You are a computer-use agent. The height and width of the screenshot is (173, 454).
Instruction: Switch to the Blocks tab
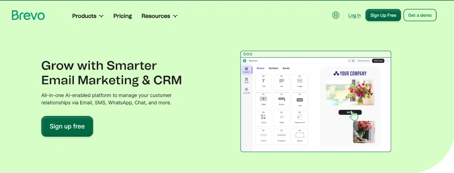[x=261, y=68]
